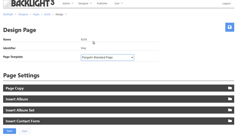Open the Page Template dropdown
Viewport: 239px width, 139px height.
107,57
